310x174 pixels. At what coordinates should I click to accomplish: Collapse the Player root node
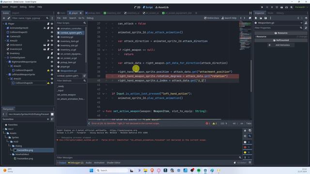(3, 24)
